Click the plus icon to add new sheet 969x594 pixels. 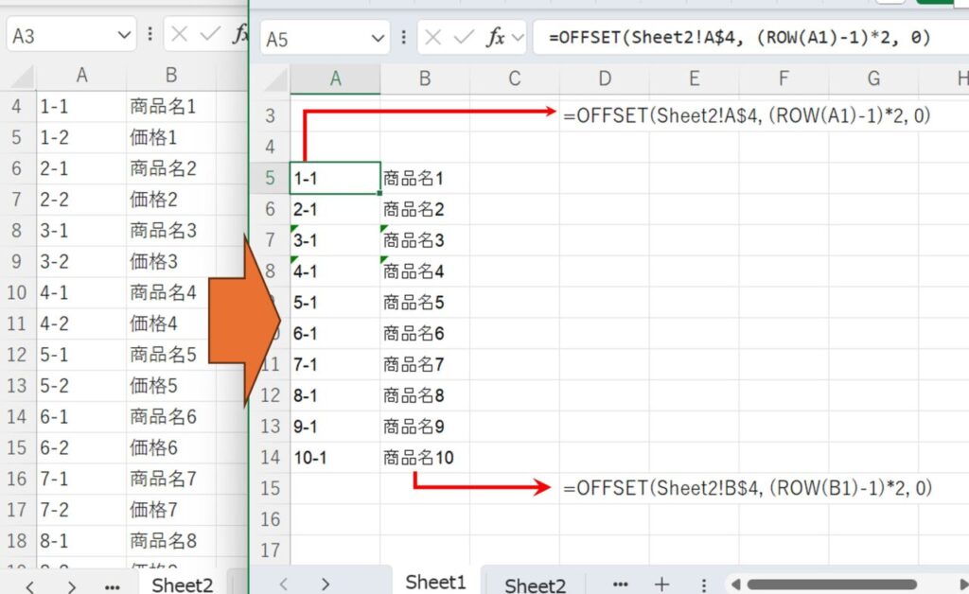[x=661, y=585]
